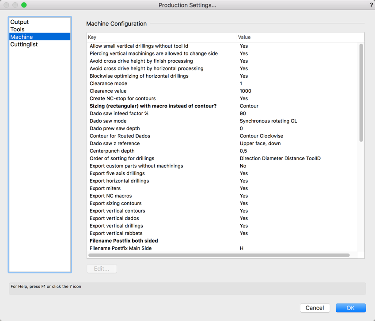Click the green zoom window button
Image resolution: width=375 pixels, height=321 pixels.
point(24,5)
